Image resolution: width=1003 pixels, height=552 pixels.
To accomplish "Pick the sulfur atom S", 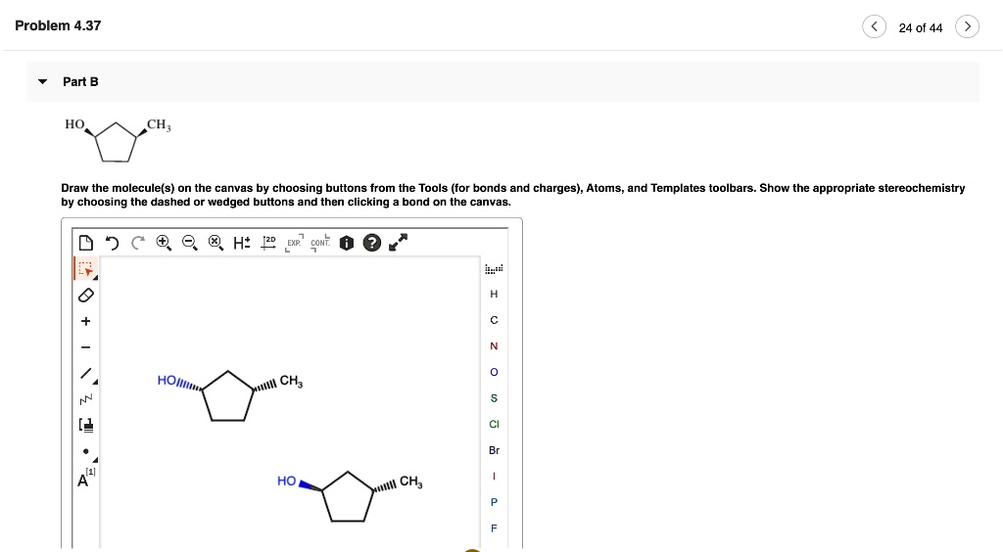I will click(x=494, y=398).
